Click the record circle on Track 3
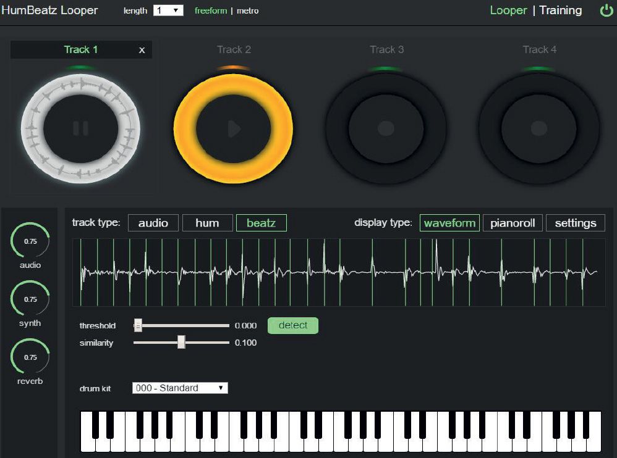Viewport: 617px width, 458px height. [386, 128]
